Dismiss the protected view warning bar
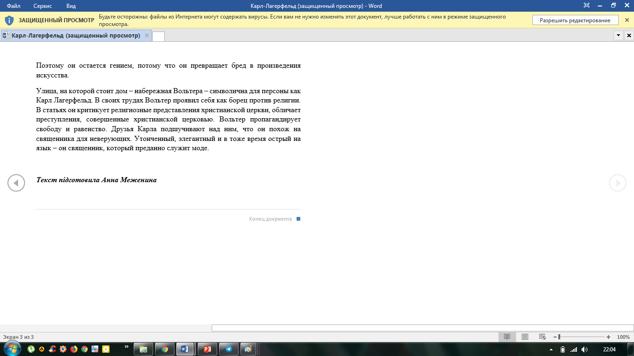This screenshot has width=634, height=356. tap(627, 20)
